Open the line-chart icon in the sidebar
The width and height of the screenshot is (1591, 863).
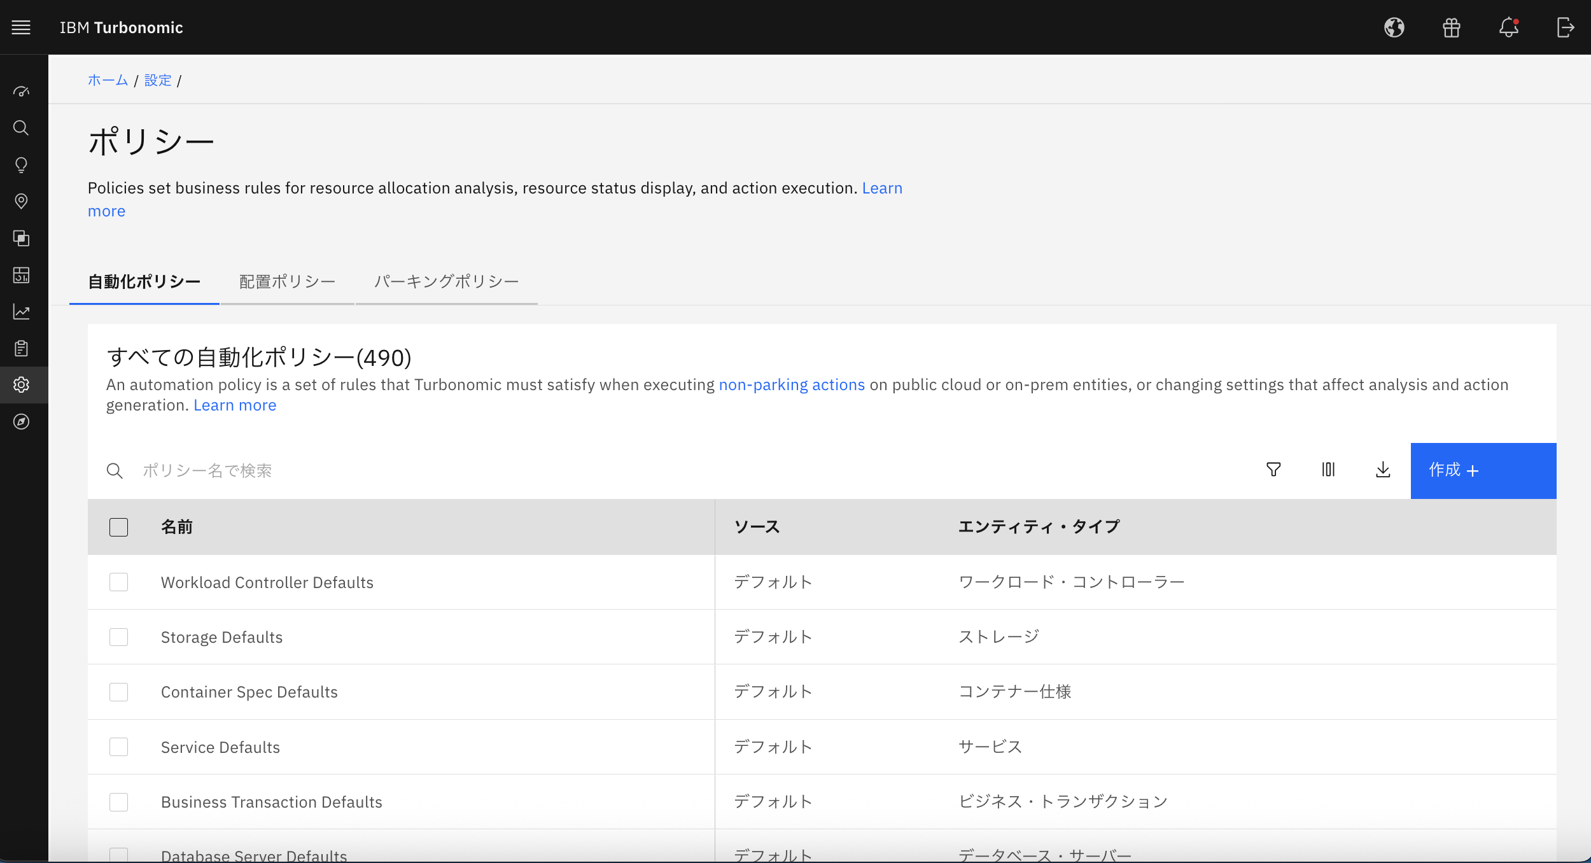(21, 312)
